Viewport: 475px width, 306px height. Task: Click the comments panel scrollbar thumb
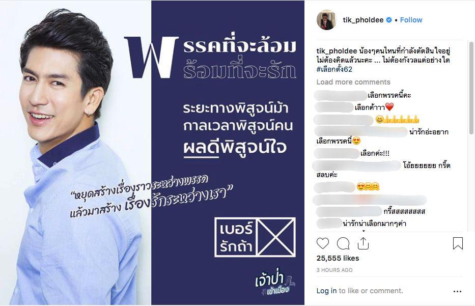(x=471, y=88)
